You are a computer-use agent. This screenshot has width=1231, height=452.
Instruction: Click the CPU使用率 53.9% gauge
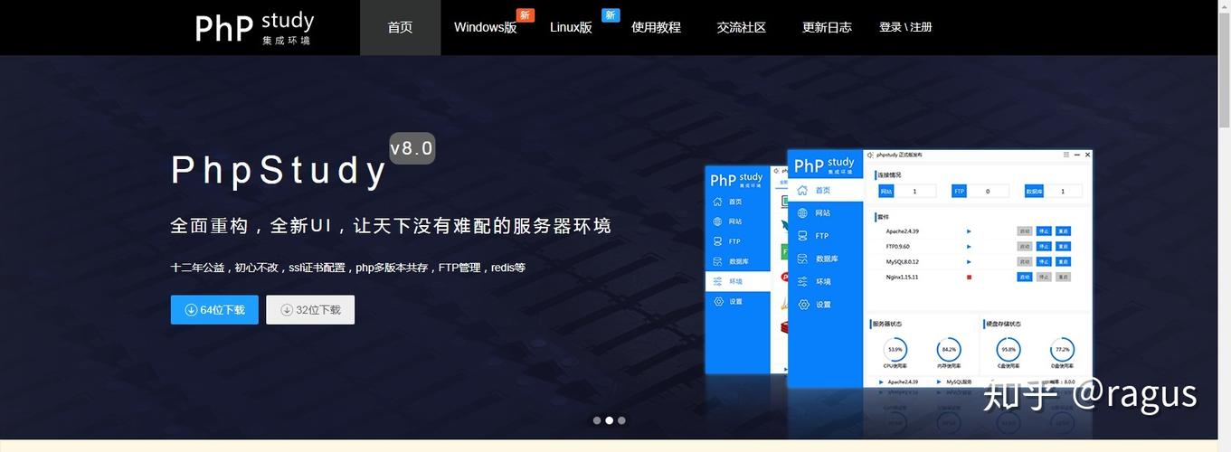pos(895,350)
